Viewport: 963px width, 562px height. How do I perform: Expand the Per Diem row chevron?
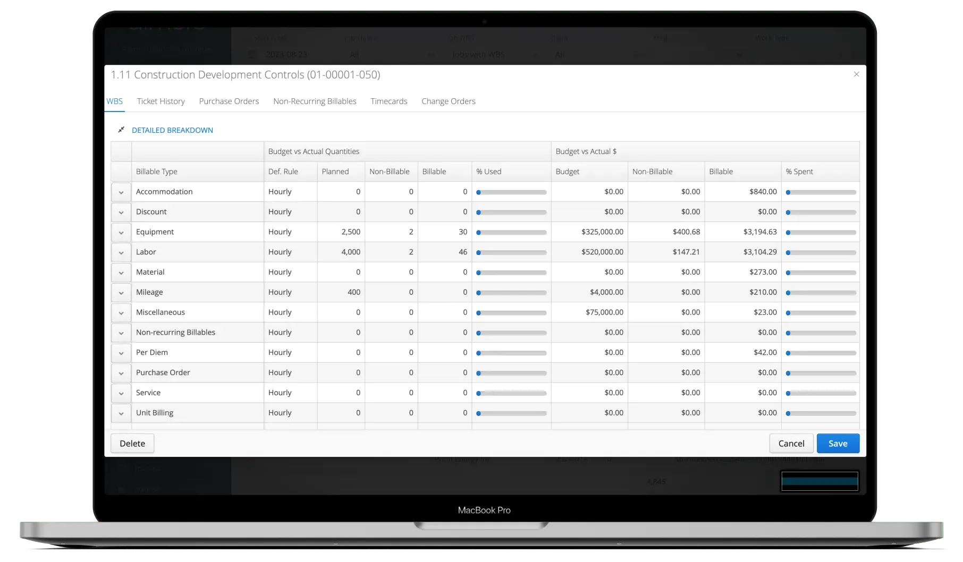121,353
